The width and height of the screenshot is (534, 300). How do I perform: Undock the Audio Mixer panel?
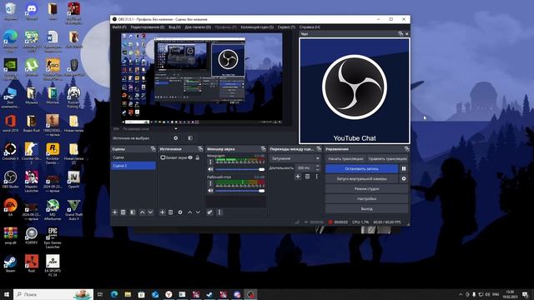(264, 149)
